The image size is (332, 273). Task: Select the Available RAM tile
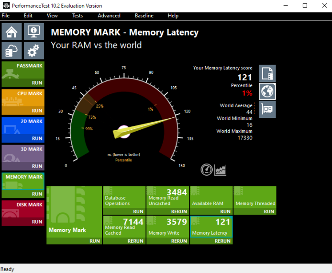[x=211, y=197]
